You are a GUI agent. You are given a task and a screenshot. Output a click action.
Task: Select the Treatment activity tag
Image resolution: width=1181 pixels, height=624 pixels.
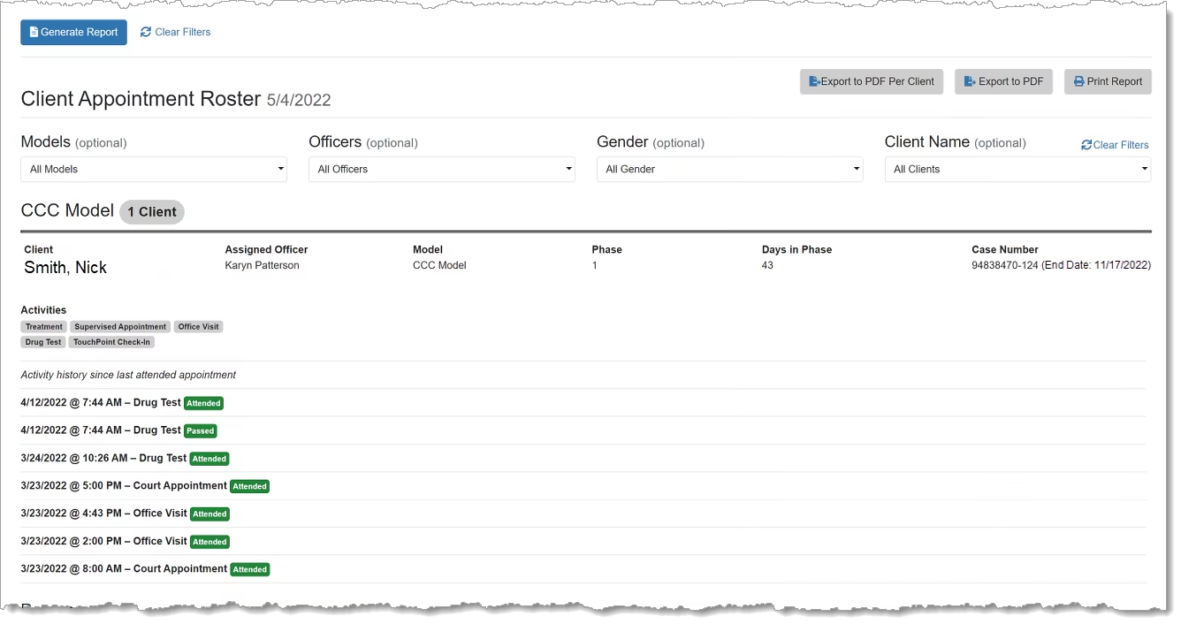pyautogui.click(x=43, y=327)
